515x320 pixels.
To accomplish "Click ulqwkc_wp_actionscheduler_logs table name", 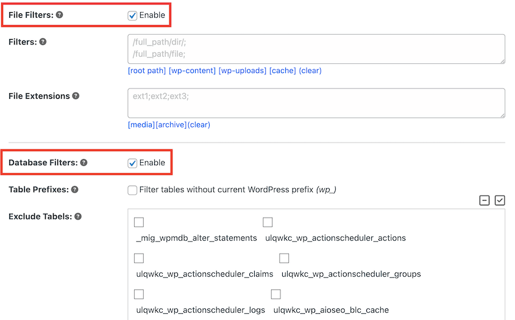I will pos(201,310).
